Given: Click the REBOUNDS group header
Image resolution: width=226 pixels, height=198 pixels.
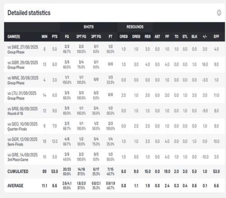Looking at the screenshot, I should point(135,27).
